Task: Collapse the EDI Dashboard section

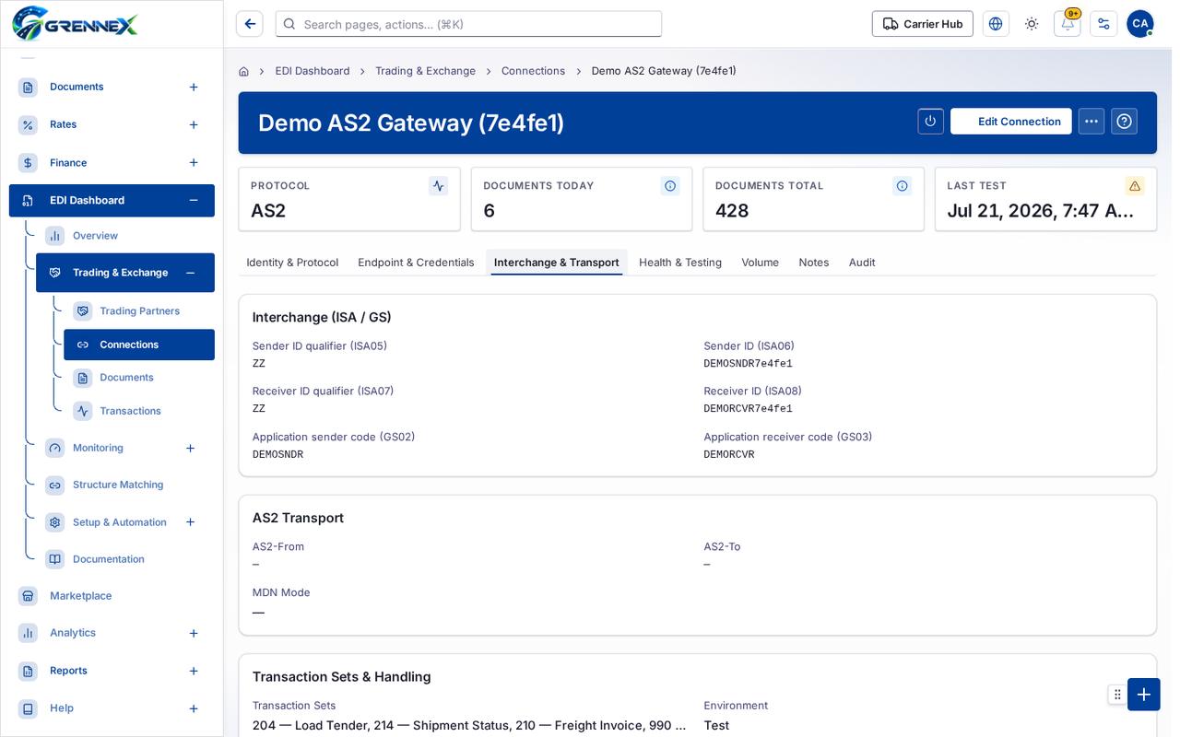Action: point(194,201)
